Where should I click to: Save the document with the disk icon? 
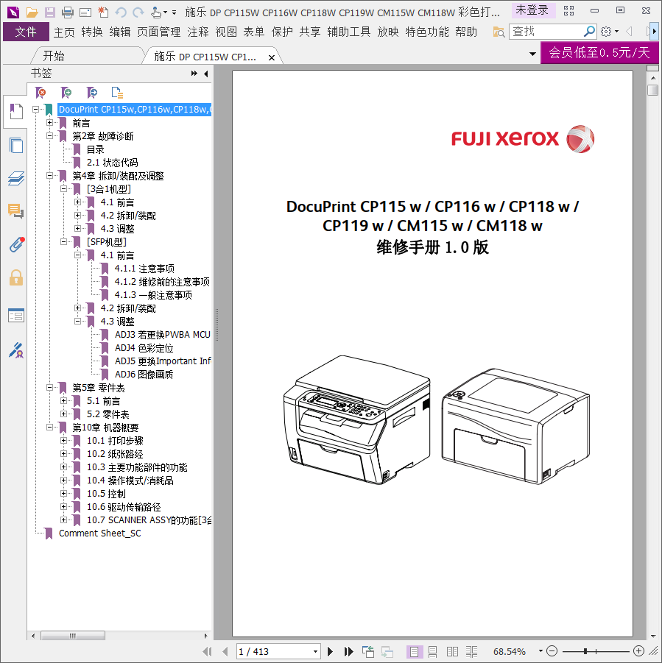point(50,13)
